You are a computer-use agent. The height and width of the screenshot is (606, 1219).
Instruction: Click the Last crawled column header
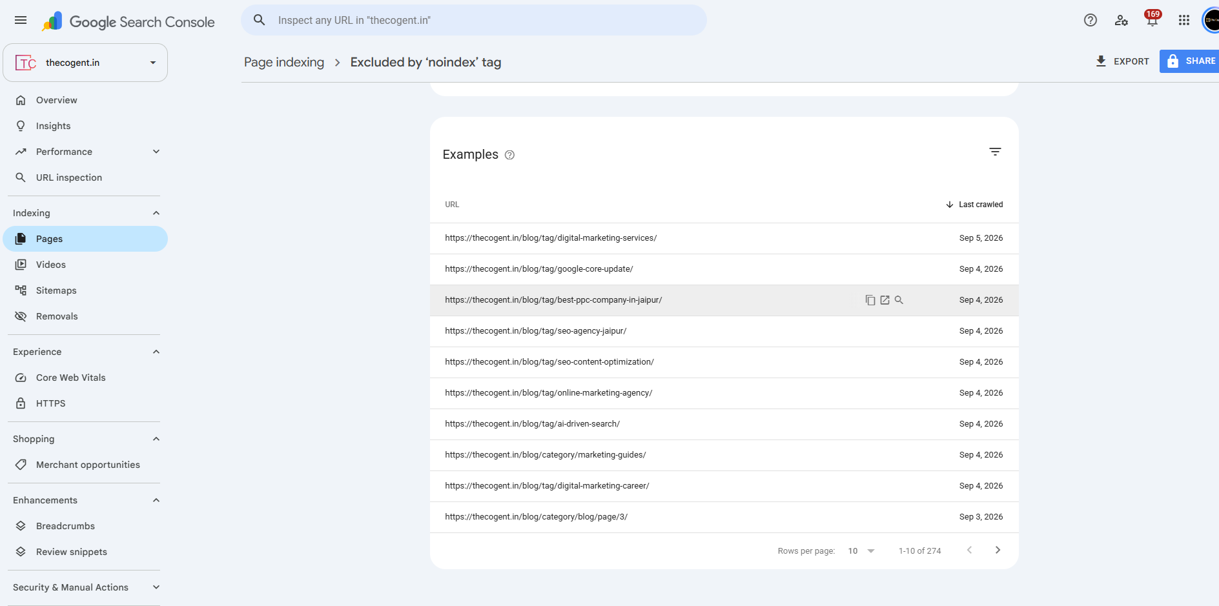coord(980,205)
